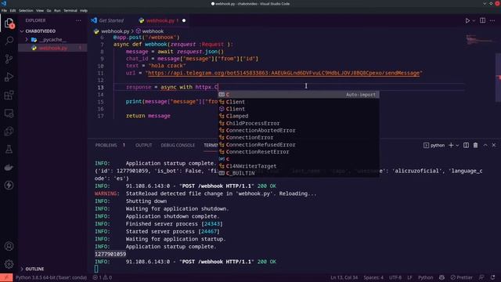
Task: Open the View menu
Action: (x=40, y=10)
